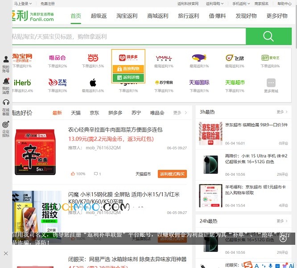Viewport: 297px width, 268px height.
Task: Expand 返利导购 dropdown
Action: click(214, 4)
